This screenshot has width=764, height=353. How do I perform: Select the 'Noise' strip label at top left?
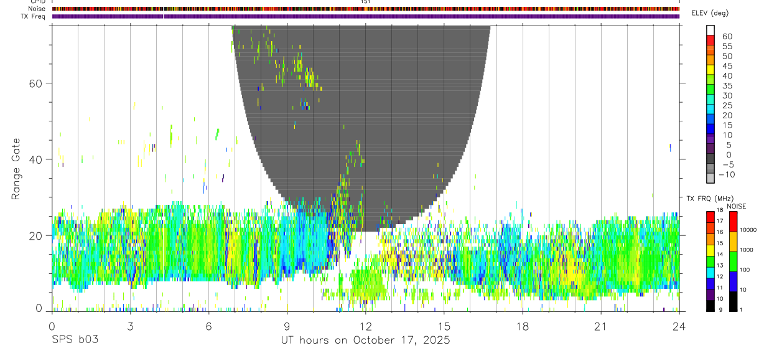pos(37,9)
